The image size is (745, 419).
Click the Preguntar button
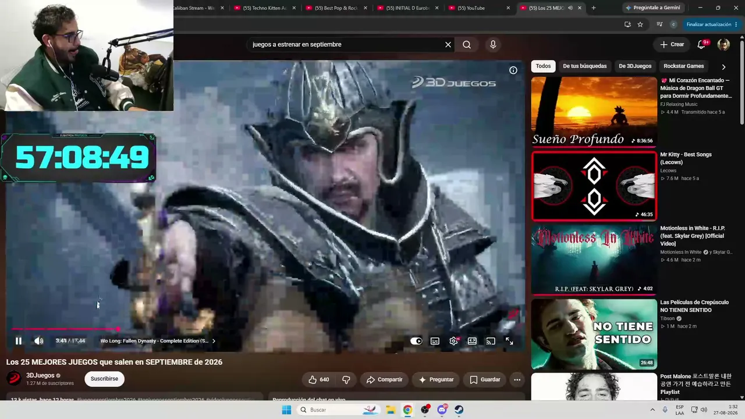pos(436,379)
